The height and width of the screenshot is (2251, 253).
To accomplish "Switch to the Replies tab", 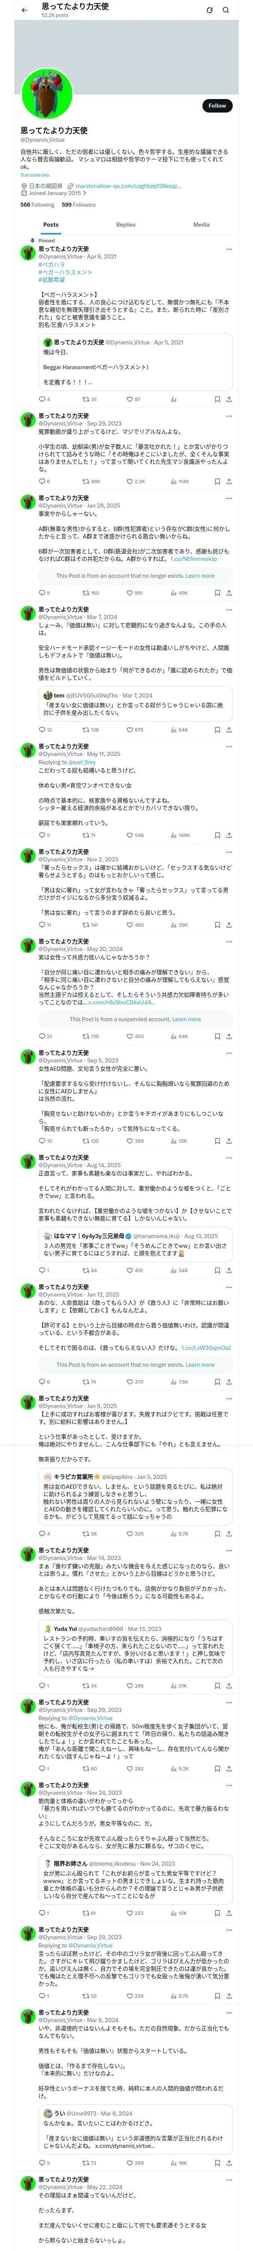I will [x=126, y=225].
